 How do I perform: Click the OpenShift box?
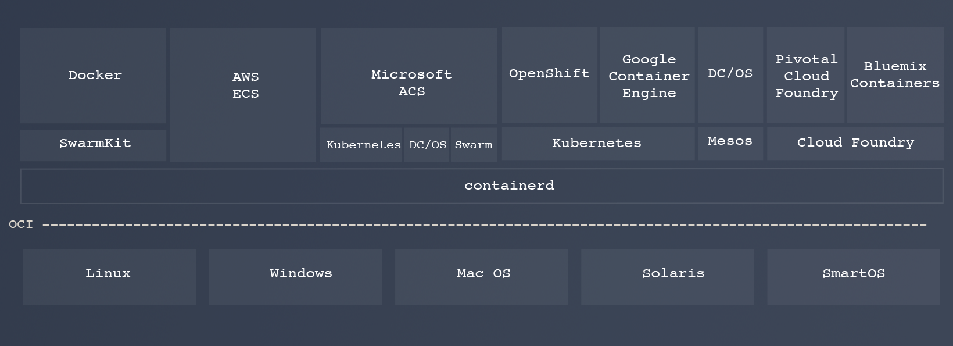pyautogui.click(x=549, y=74)
